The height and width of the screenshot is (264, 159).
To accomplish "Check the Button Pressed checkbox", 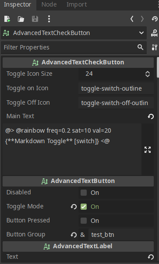I will (84, 221).
